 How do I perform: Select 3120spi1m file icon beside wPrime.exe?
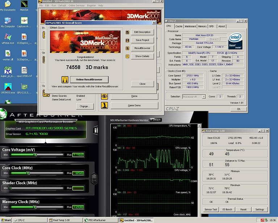click(24, 39)
